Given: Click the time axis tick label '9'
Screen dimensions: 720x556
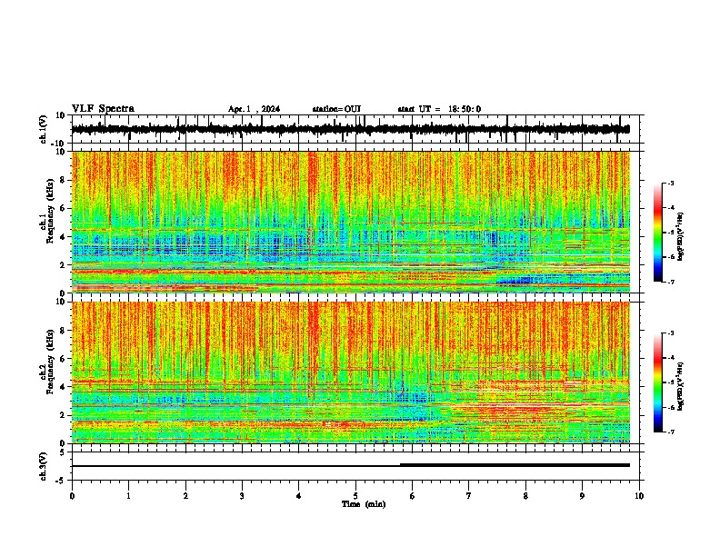Looking at the screenshot, I should coord(582,496).
